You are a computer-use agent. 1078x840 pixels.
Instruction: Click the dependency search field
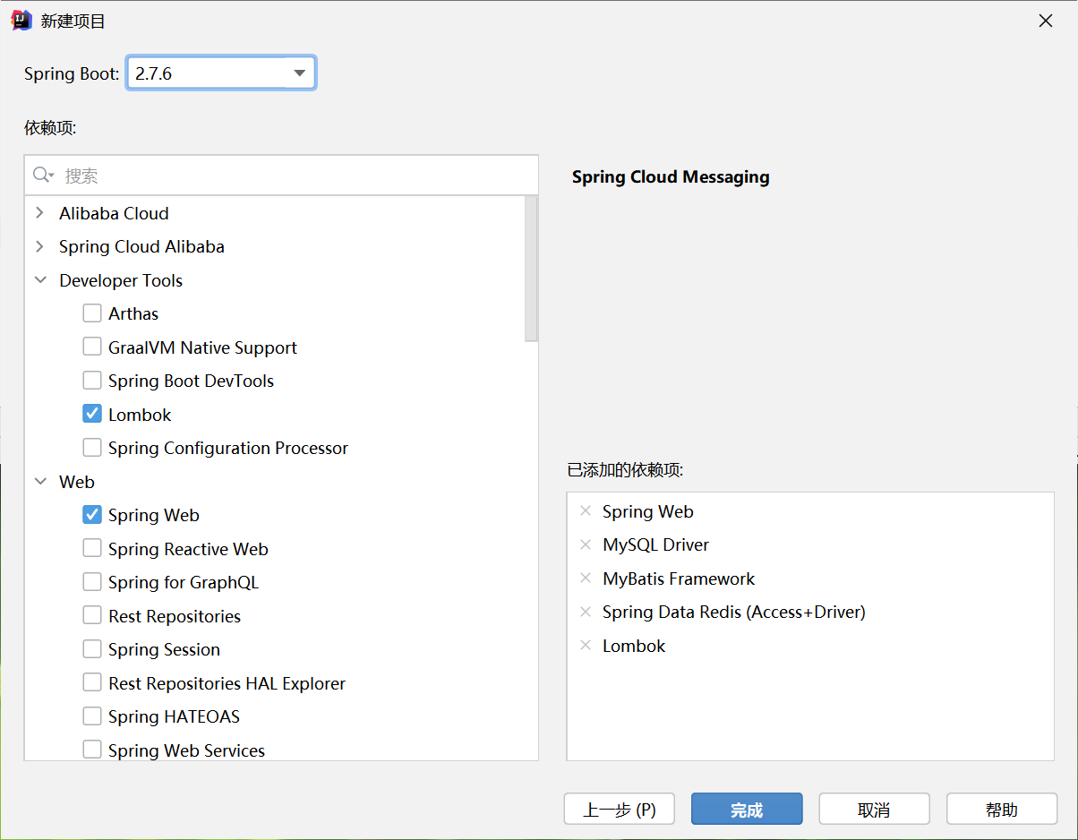click(x=281, y=176)
